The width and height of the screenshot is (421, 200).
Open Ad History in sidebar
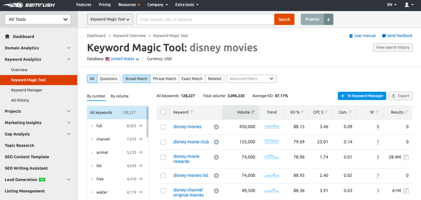pyautogui.click(x=20, y=100)
